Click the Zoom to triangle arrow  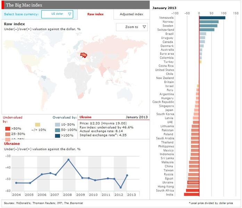(144, 27)
